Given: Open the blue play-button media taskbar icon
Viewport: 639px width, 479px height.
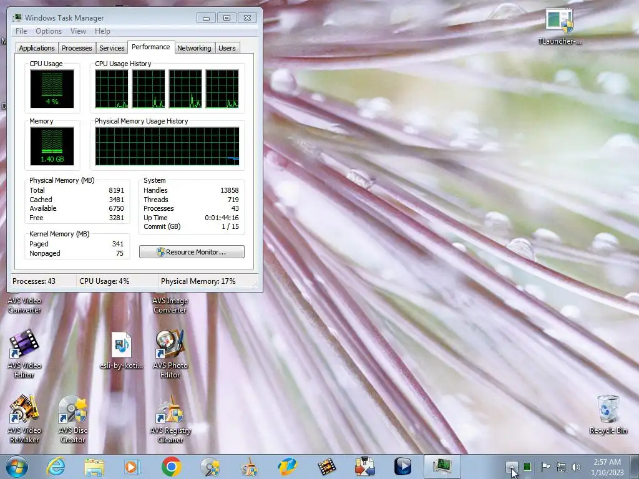Looking at the screenshot, I should 403,467.
